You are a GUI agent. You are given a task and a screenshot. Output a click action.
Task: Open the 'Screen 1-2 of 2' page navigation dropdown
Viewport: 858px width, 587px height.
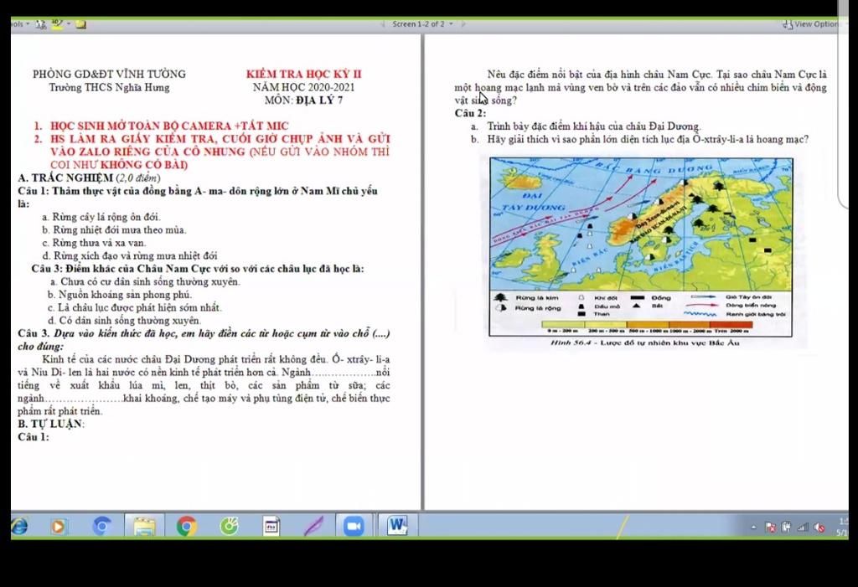click(x=422, y=24)
